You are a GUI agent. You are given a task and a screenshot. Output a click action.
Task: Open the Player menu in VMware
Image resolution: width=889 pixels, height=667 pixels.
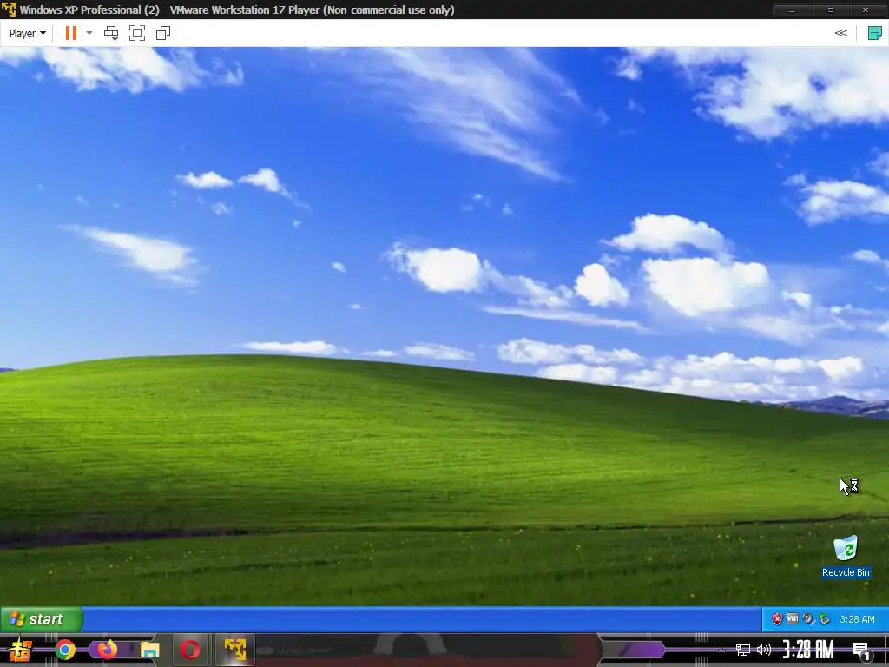pyautogui.click(x=27, y=34)
